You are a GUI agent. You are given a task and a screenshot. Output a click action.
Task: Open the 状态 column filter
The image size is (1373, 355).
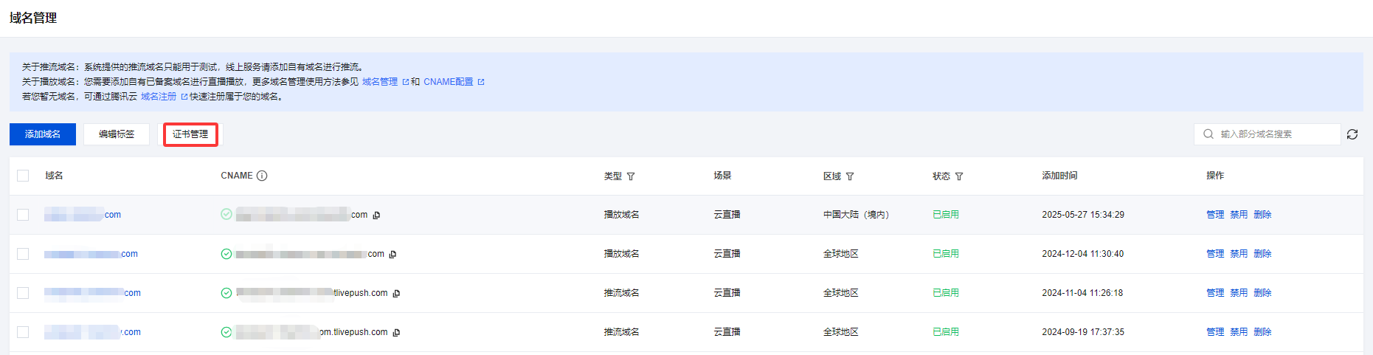[959, 176]
